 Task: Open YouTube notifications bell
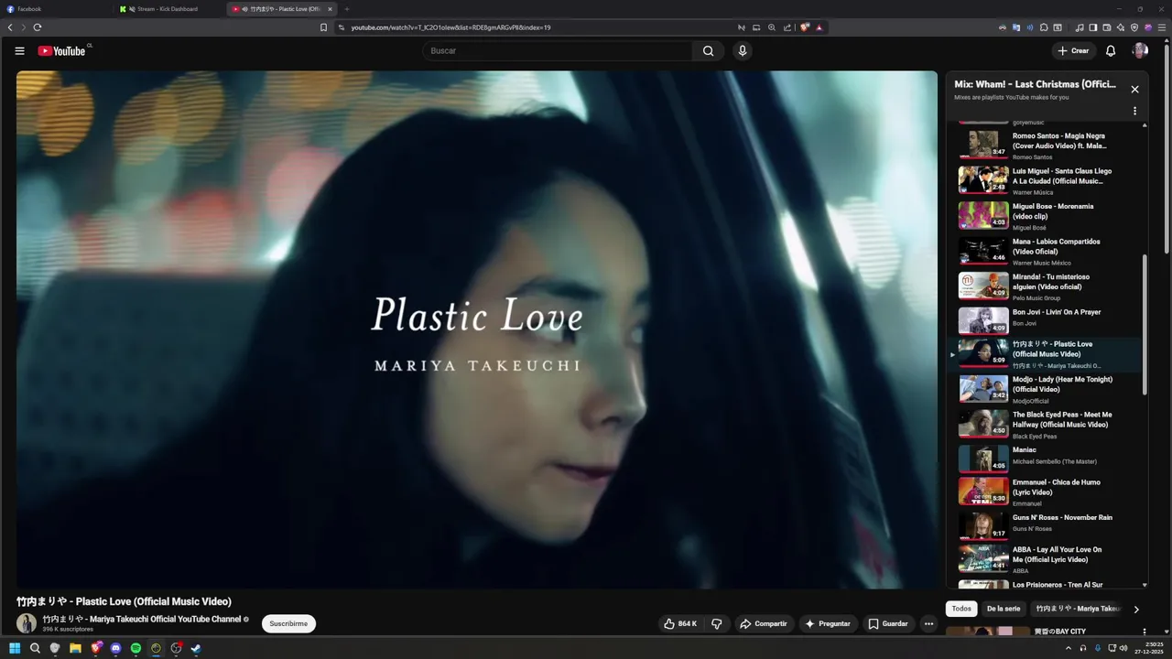(x=1111, y=51)
